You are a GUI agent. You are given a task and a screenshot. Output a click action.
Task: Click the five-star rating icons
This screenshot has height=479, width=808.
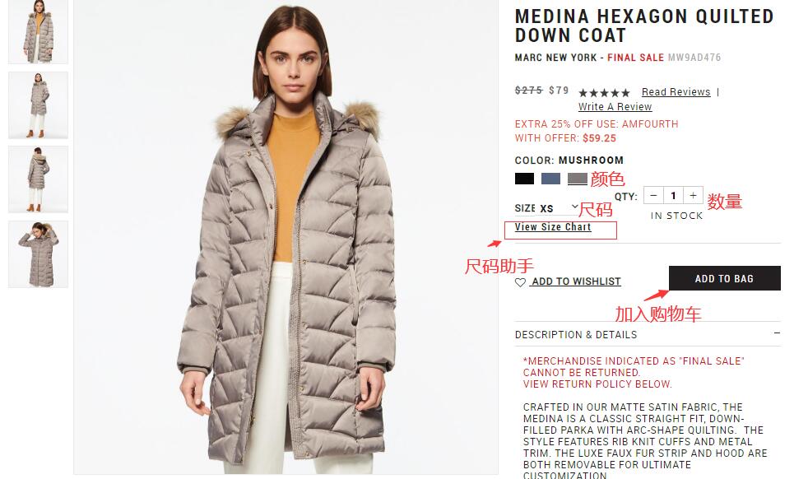click(x=604, y=93)
